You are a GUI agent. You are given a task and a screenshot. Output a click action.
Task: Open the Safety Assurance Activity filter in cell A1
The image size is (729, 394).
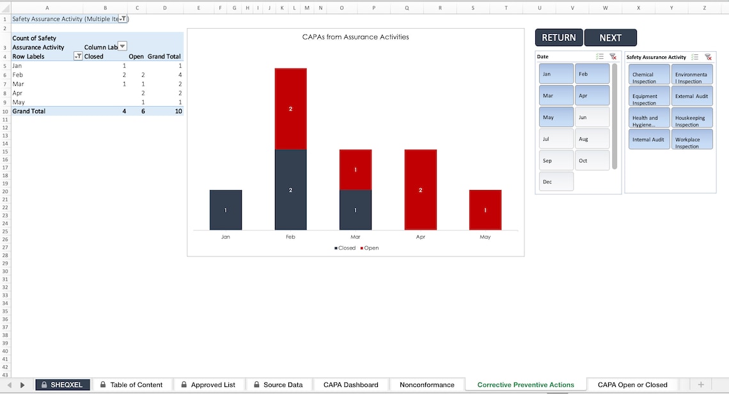(123, 19)
